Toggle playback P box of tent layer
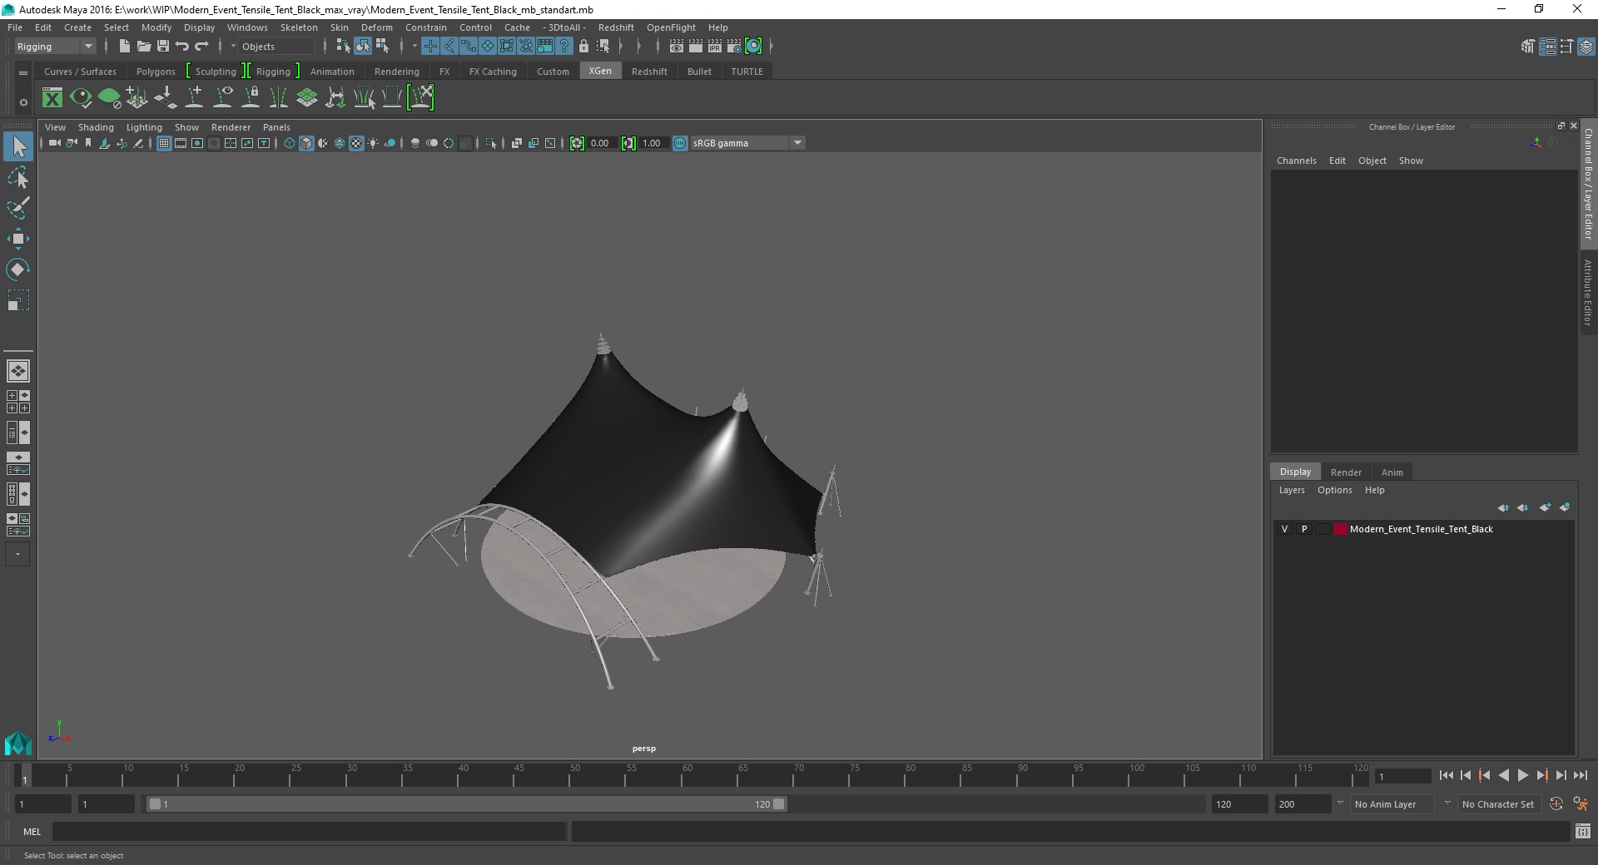This screenshot has height=865, width=1598. tap(1304, 529)
